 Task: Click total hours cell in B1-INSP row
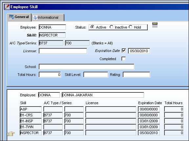pyautogui.click(x=174, y=121)
